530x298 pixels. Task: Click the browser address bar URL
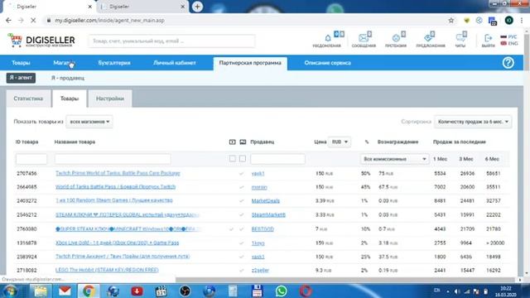(109, 20)
